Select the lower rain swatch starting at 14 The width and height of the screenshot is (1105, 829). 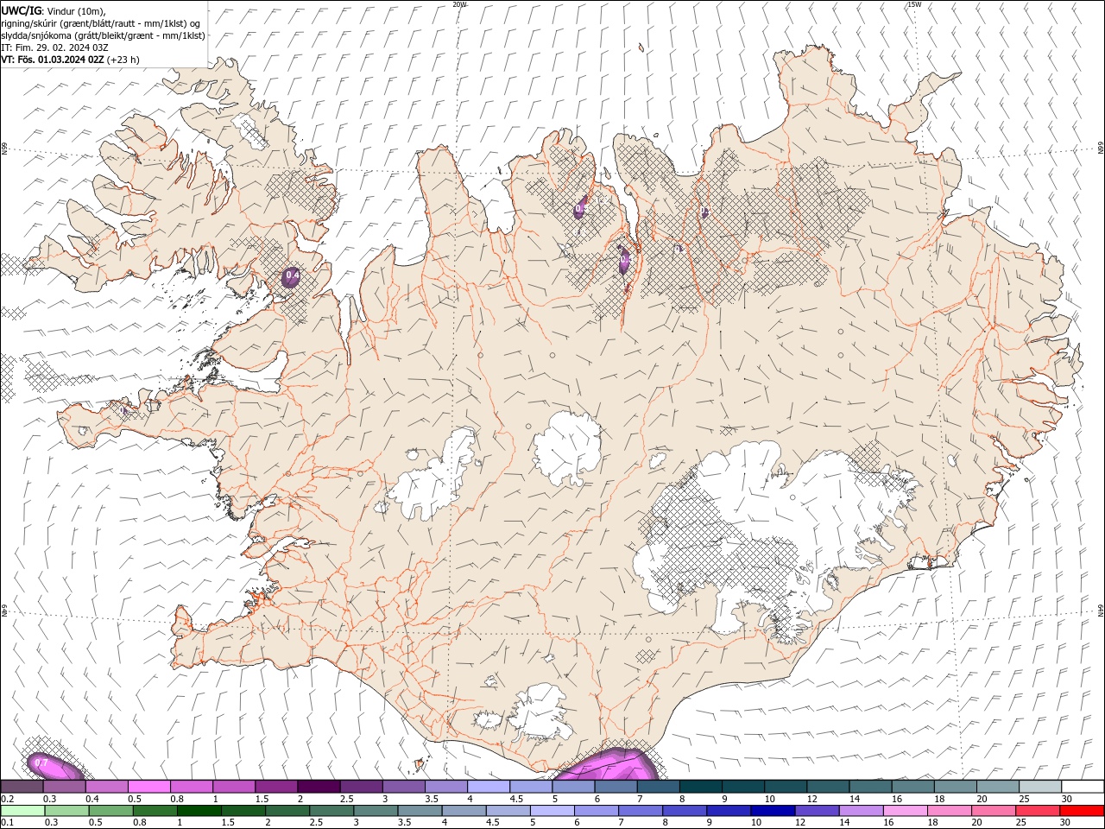tap(861, 811)
